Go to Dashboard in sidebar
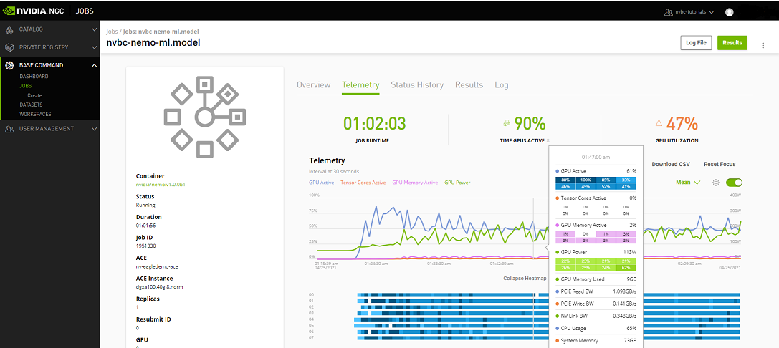 coord(34,77)
